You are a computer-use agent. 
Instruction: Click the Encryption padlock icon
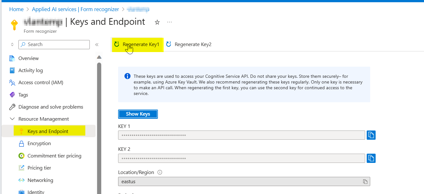(x=22, y=143)
